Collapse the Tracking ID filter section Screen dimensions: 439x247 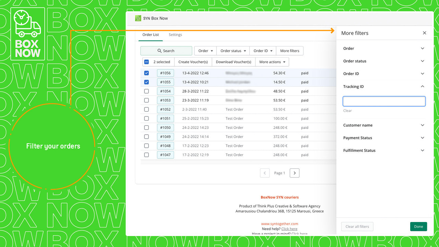tap(384, 86)
